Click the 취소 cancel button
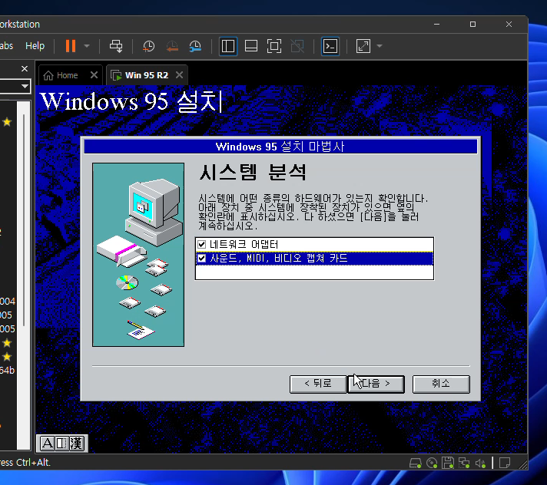The width and height of the screenshot is (547, 485). (441, 384)
